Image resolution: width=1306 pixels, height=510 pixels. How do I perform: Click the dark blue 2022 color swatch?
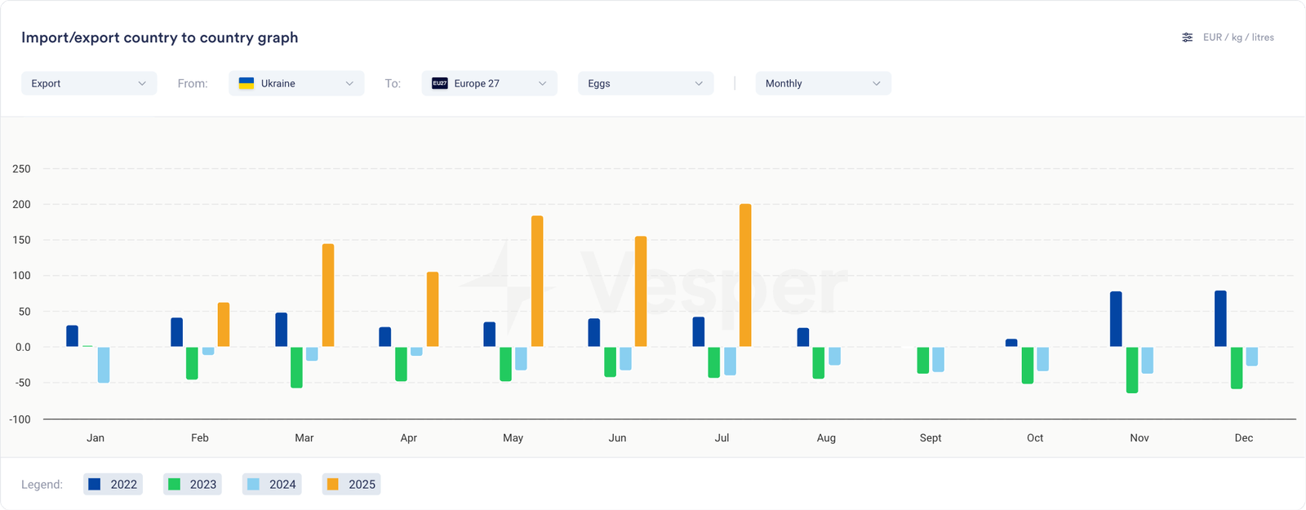[95, 484]
